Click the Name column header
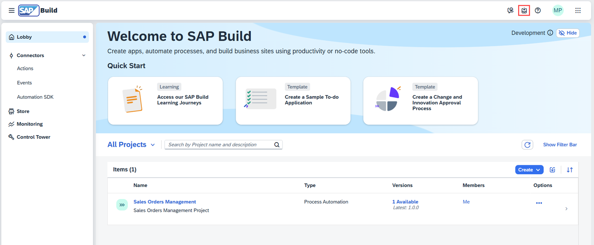Screen dimensions: 594x245 (x=140, y=185)
